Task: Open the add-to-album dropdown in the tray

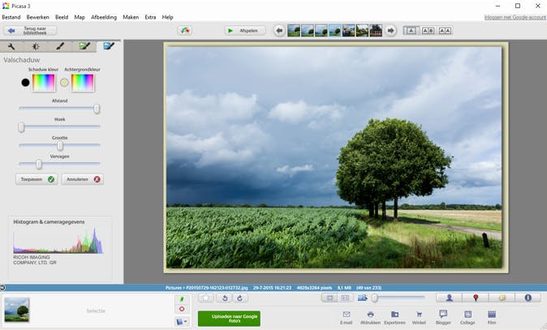Action: point(182,322)
